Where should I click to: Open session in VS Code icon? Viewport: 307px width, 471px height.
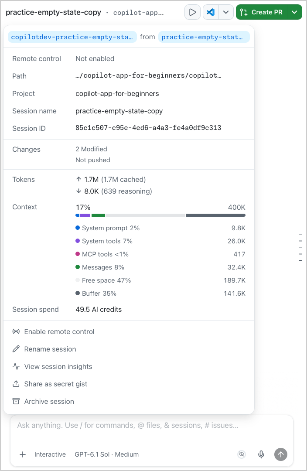(x=211, y=12)
